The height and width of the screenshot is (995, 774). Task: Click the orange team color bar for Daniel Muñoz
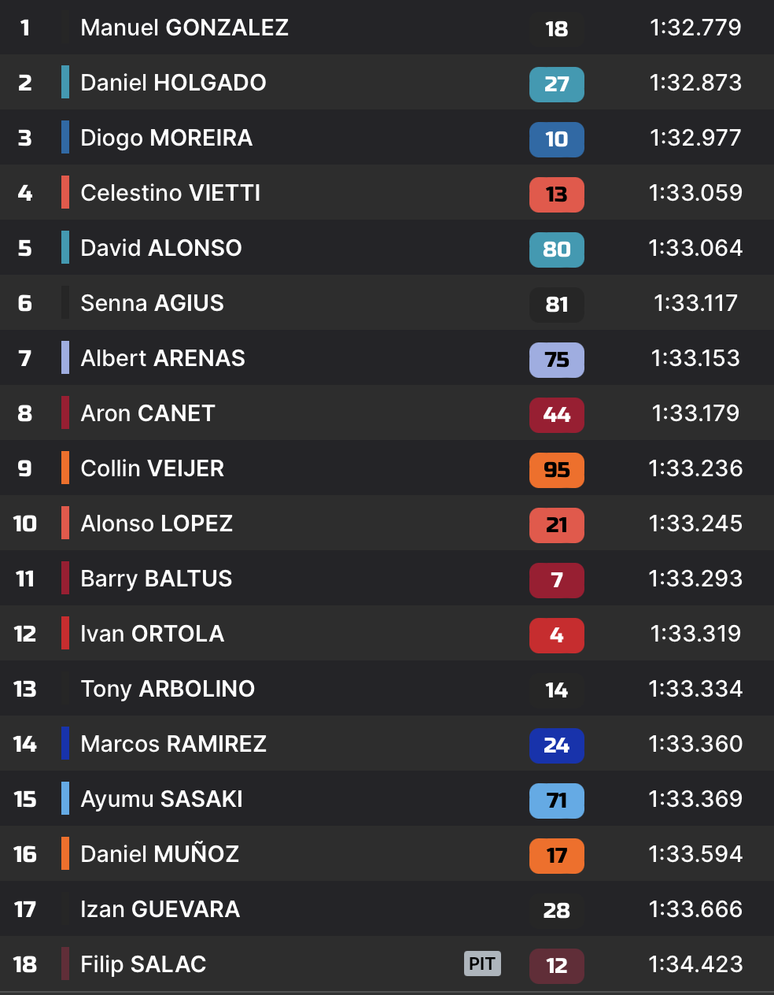65,854
